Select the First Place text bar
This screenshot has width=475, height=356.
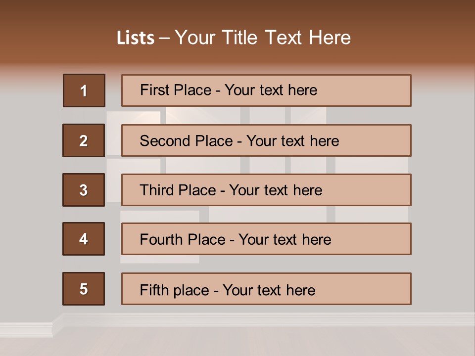click(x=266, y=90)
